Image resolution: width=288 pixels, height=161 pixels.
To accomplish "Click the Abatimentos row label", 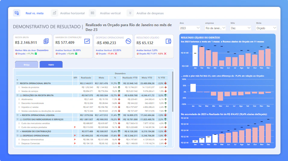I will point(27,99).
